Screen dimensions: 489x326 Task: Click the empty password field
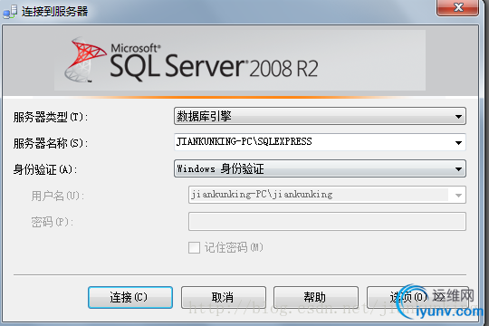click(327, 222)
